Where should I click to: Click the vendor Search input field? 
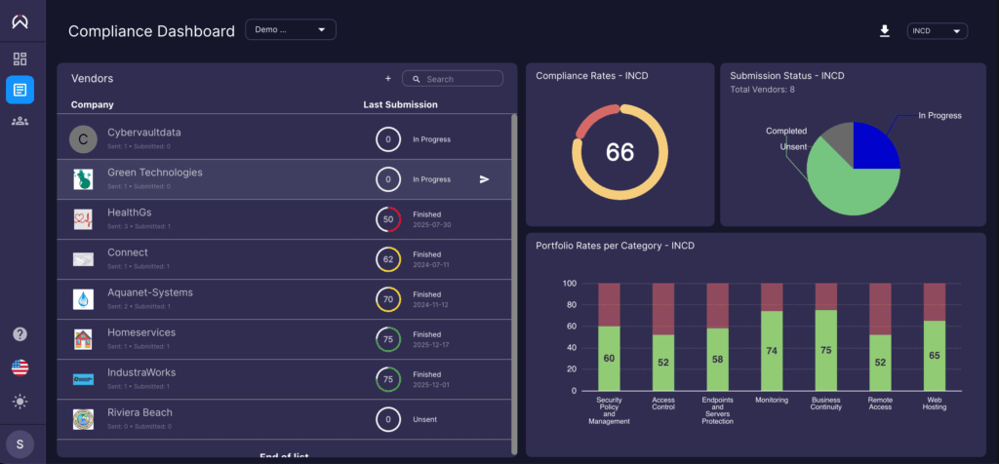[453, 79]
